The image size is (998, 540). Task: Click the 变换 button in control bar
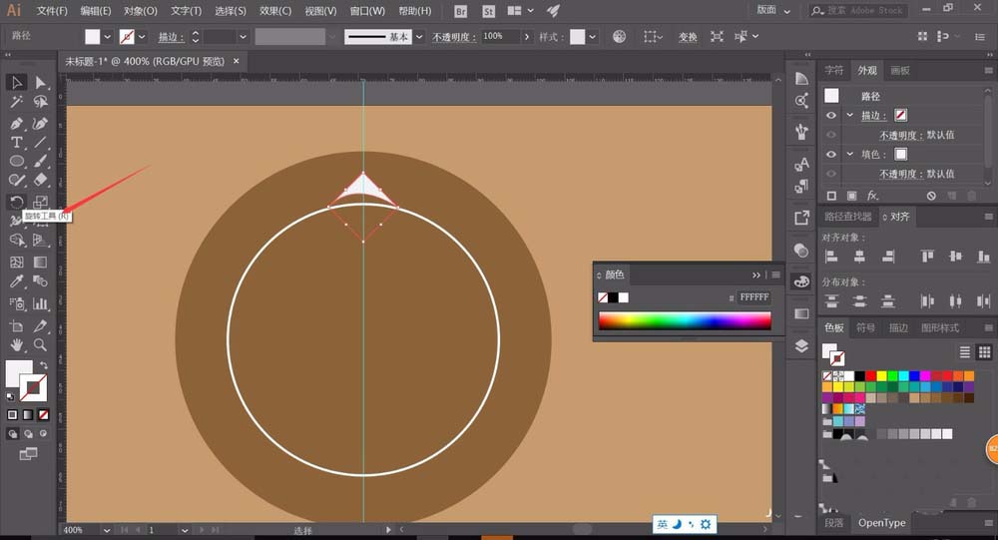click(x=688, y=37)
